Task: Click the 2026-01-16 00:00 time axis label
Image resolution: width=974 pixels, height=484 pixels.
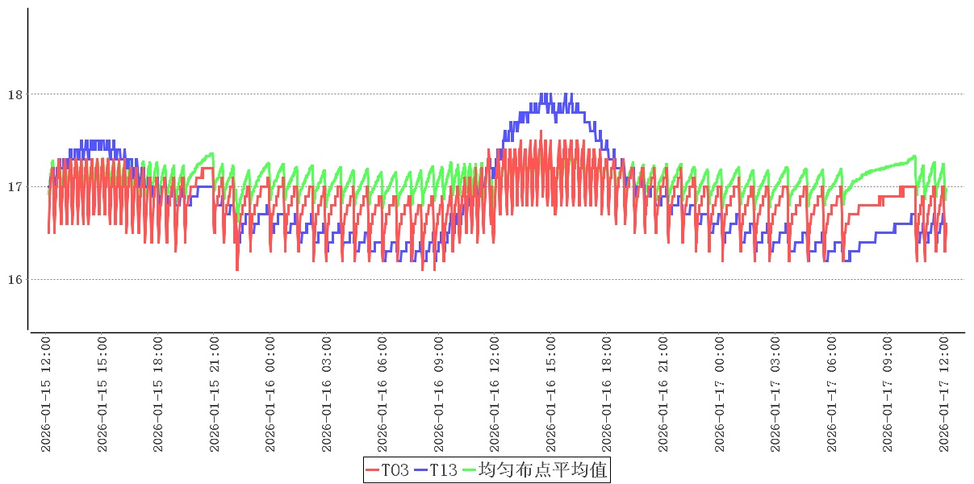Action: tap(271, 394)
